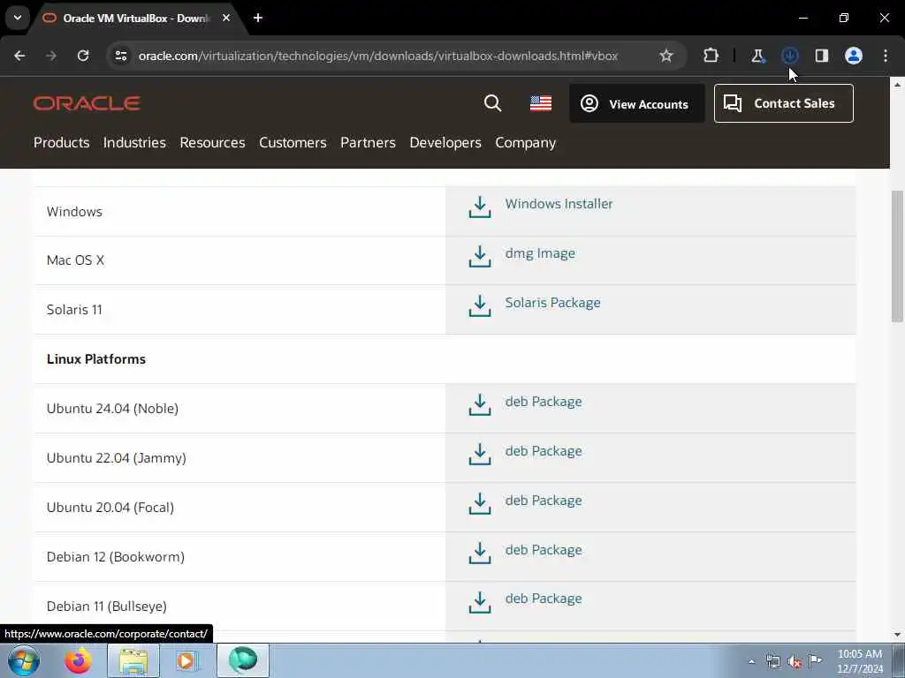Open the Resources menu
Image resolution: width=905 pixels, height=678 pixels.
pos(212,142)
